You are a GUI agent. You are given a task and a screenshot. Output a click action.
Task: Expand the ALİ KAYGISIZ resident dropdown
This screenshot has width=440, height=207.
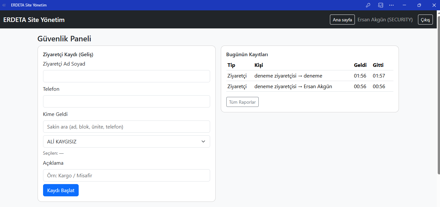pos(126,141)
